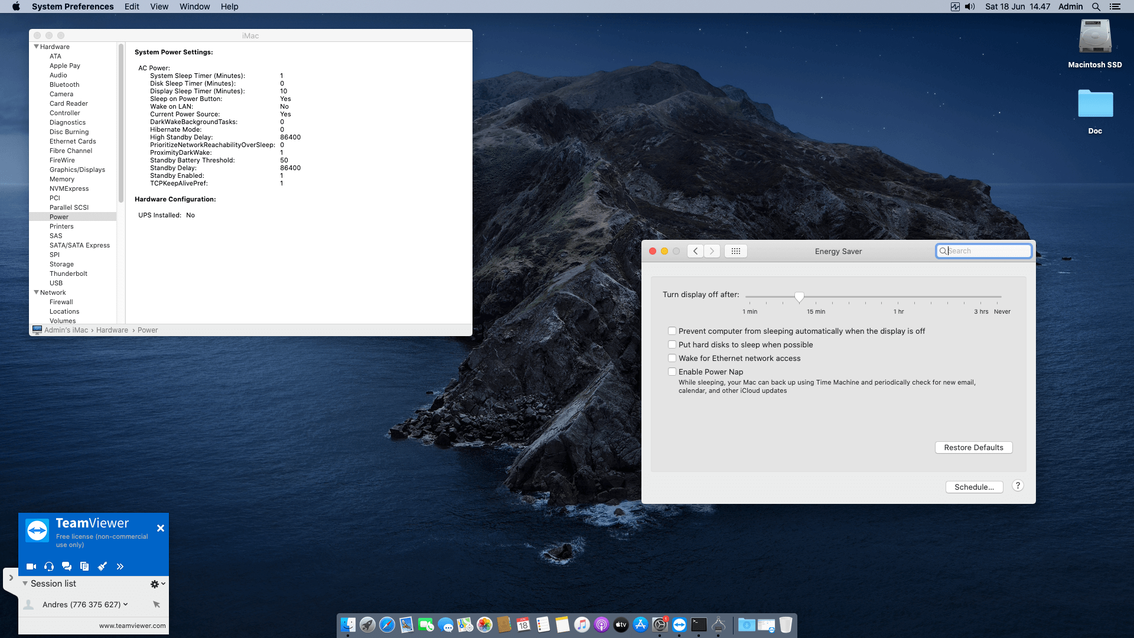
Task: Open TeamViewer file transfer icon
Action: pos(84,566)
